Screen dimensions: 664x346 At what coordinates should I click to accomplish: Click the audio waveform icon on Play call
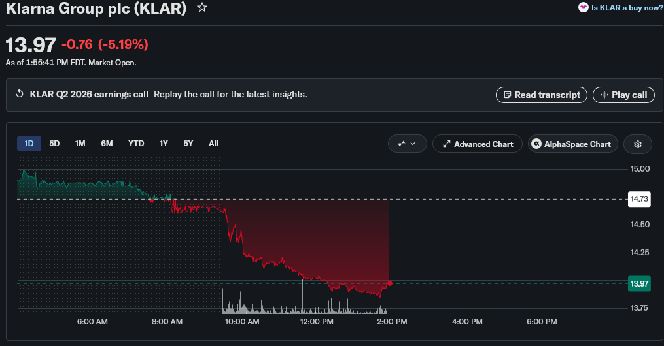tap(604, 95)
